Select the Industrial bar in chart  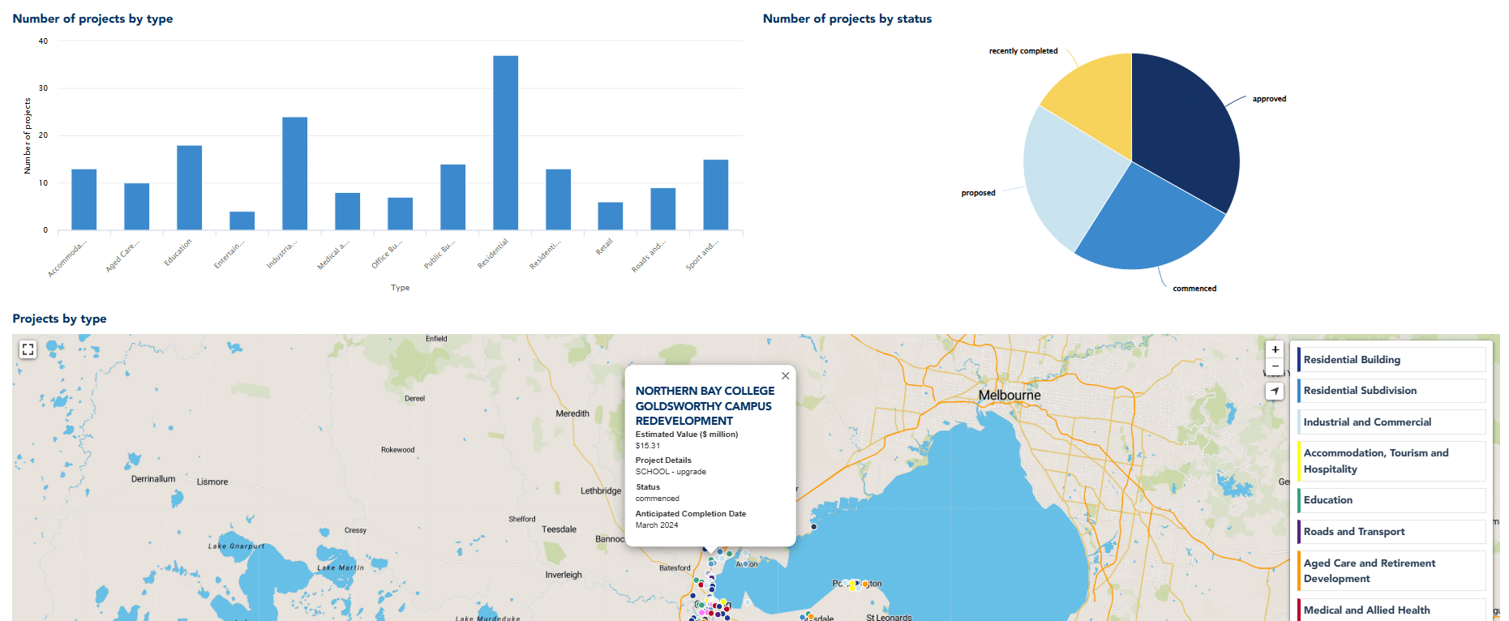294,173
